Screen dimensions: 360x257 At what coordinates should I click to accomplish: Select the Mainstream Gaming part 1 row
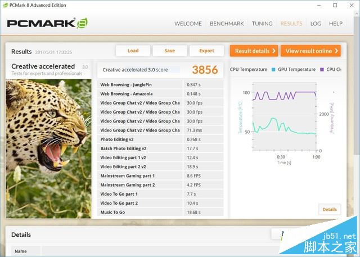pos(160,176)
